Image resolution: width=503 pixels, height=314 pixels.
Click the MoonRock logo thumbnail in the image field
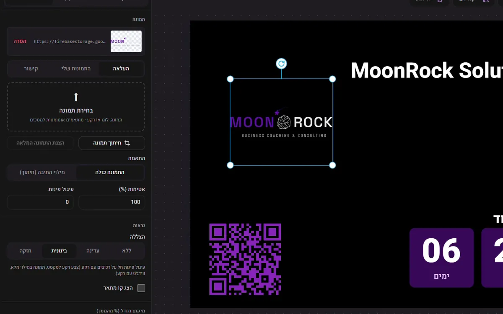click(126, 41)
